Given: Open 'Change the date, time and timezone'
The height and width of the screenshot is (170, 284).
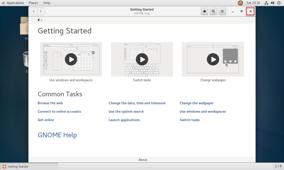Looking at the screenshot, I should pyautogui.click(x=137, y=103).
